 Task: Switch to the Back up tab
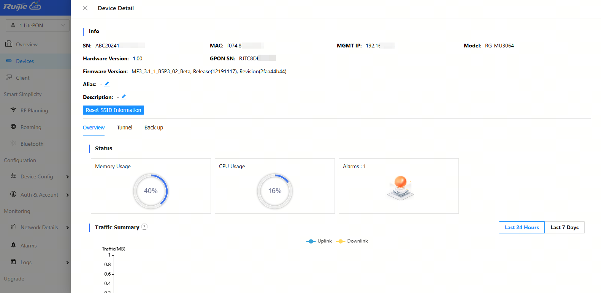pos(154,128)
